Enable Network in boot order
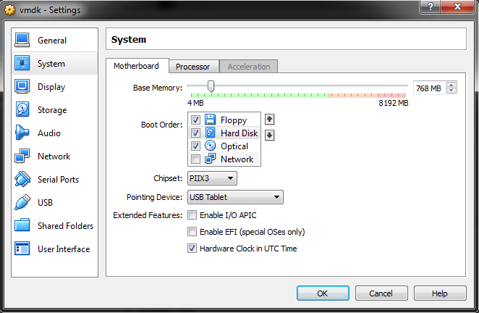479x313 pixels. coord(196,159)
